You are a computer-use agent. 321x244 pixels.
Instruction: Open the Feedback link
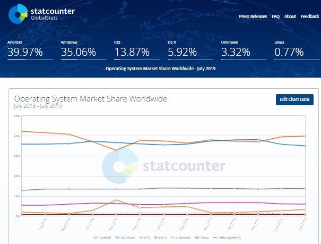click(x=310, y=16)
